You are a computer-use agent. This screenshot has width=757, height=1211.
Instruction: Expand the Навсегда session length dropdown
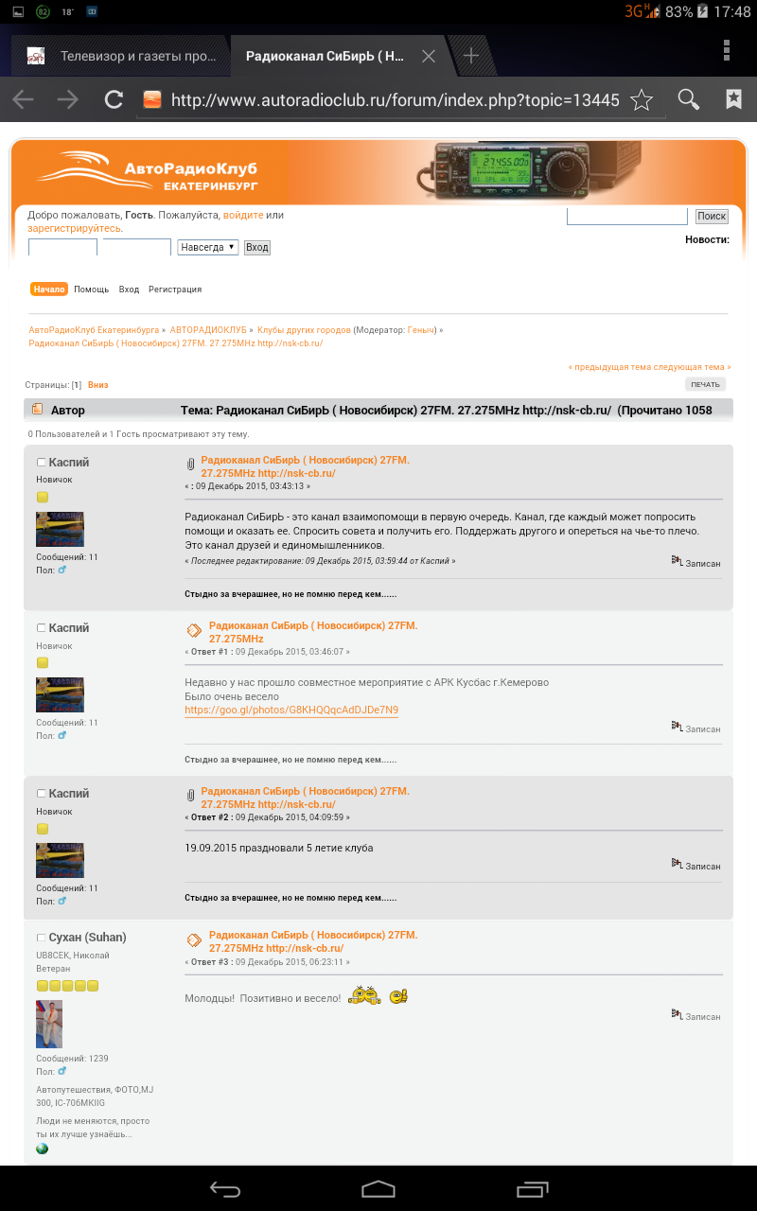point(207,248)
